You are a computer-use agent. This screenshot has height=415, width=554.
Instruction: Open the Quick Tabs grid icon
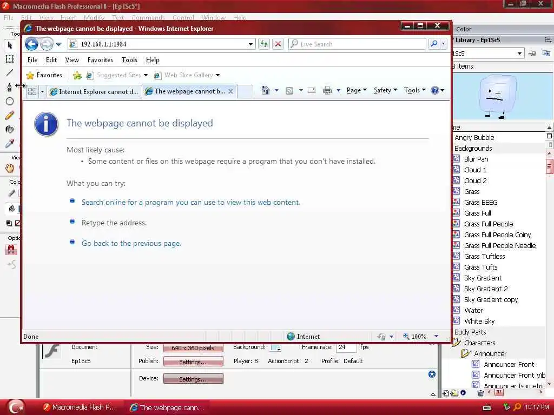(x=32, y=92)
